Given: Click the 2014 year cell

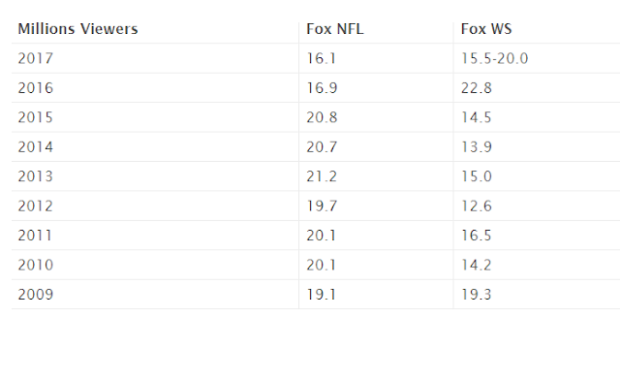Looking at the screenshot, I should pos(35,147).
